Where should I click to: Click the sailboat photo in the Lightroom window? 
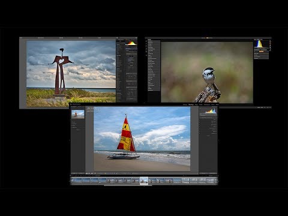[x=142, y=139]
